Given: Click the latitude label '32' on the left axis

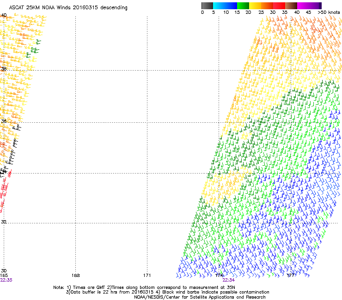Looking at the screenshot, I should (4, 222).
